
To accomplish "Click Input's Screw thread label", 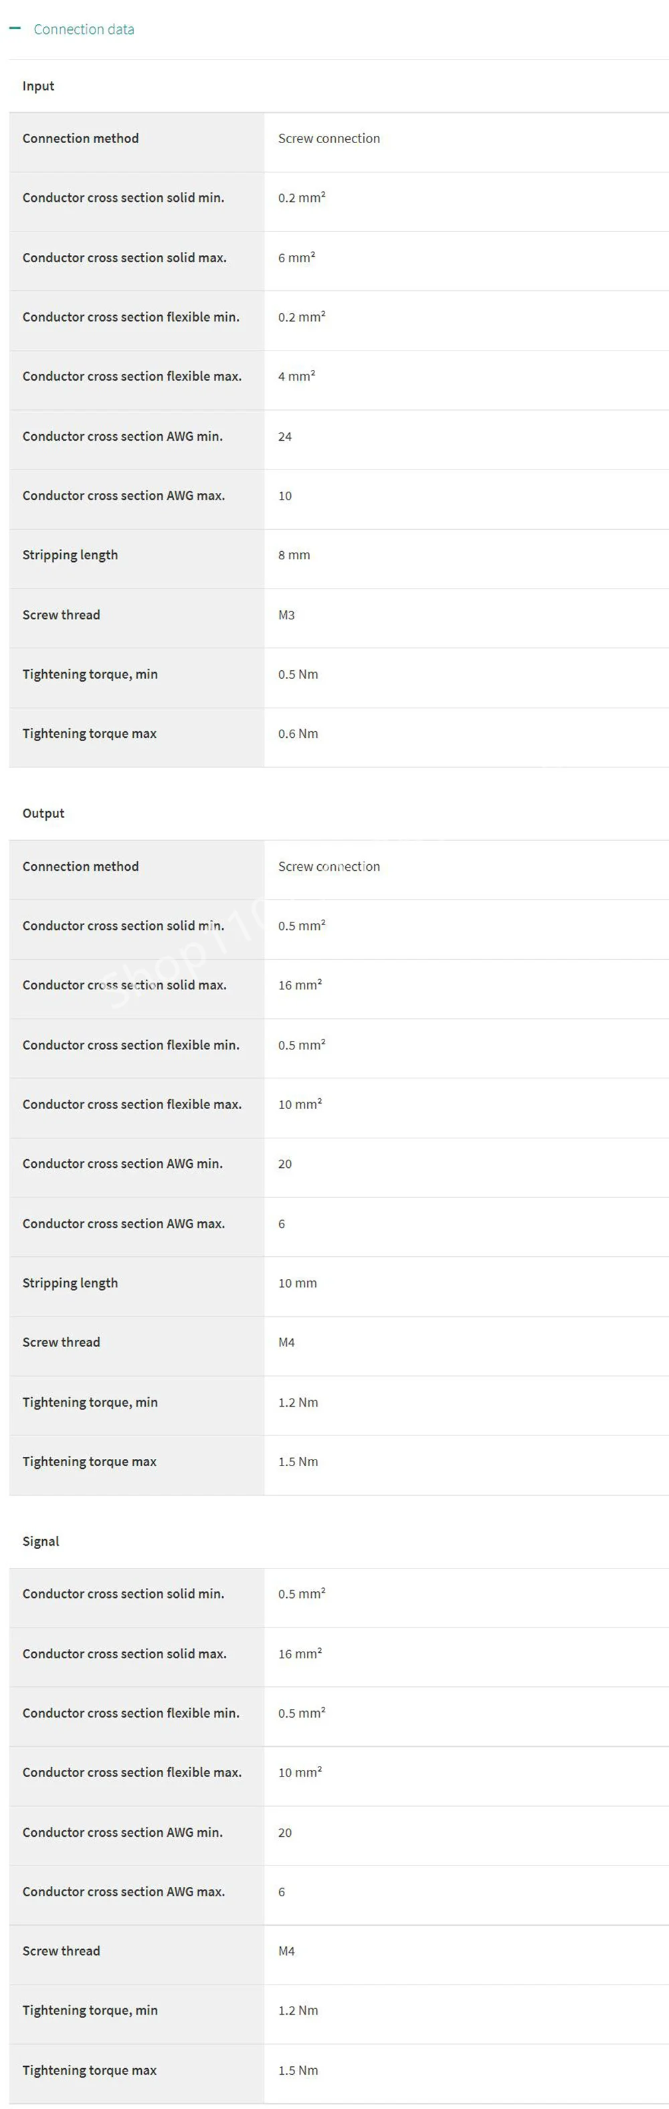I will coord(62,615).
